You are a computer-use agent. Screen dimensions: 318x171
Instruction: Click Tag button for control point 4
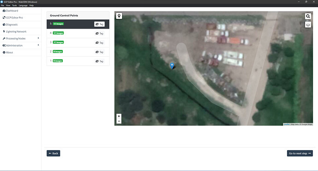100,34
